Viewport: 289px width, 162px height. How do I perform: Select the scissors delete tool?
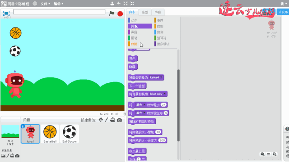pyautogui.click(x=119, y=4)
